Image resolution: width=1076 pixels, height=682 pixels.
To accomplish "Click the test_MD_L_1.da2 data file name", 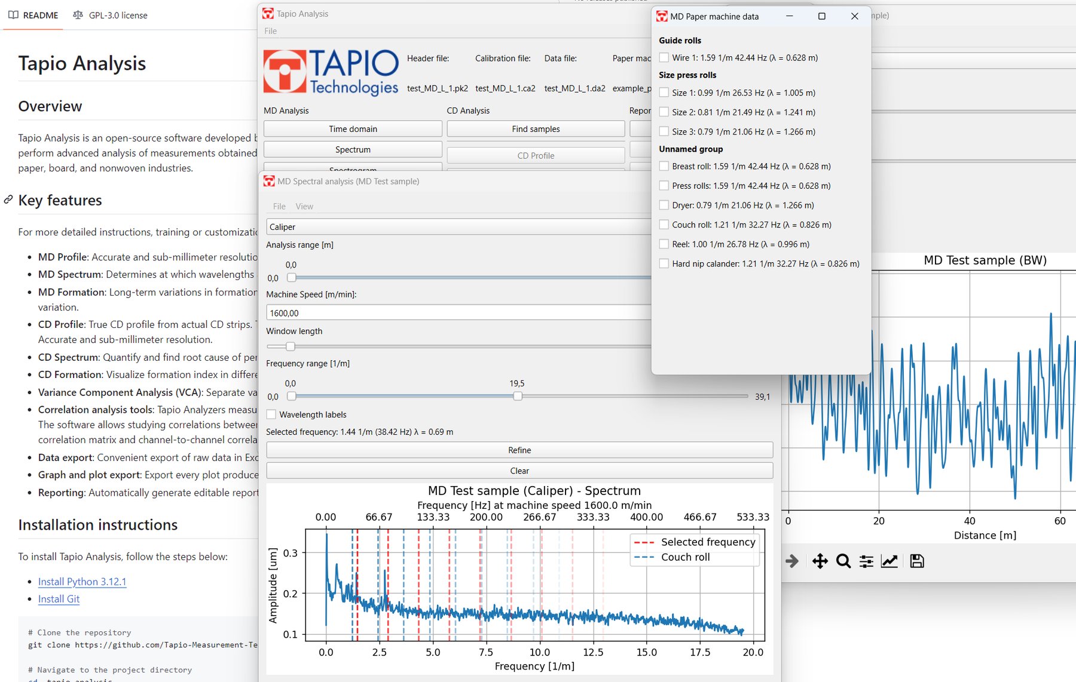I will (574, 88).
